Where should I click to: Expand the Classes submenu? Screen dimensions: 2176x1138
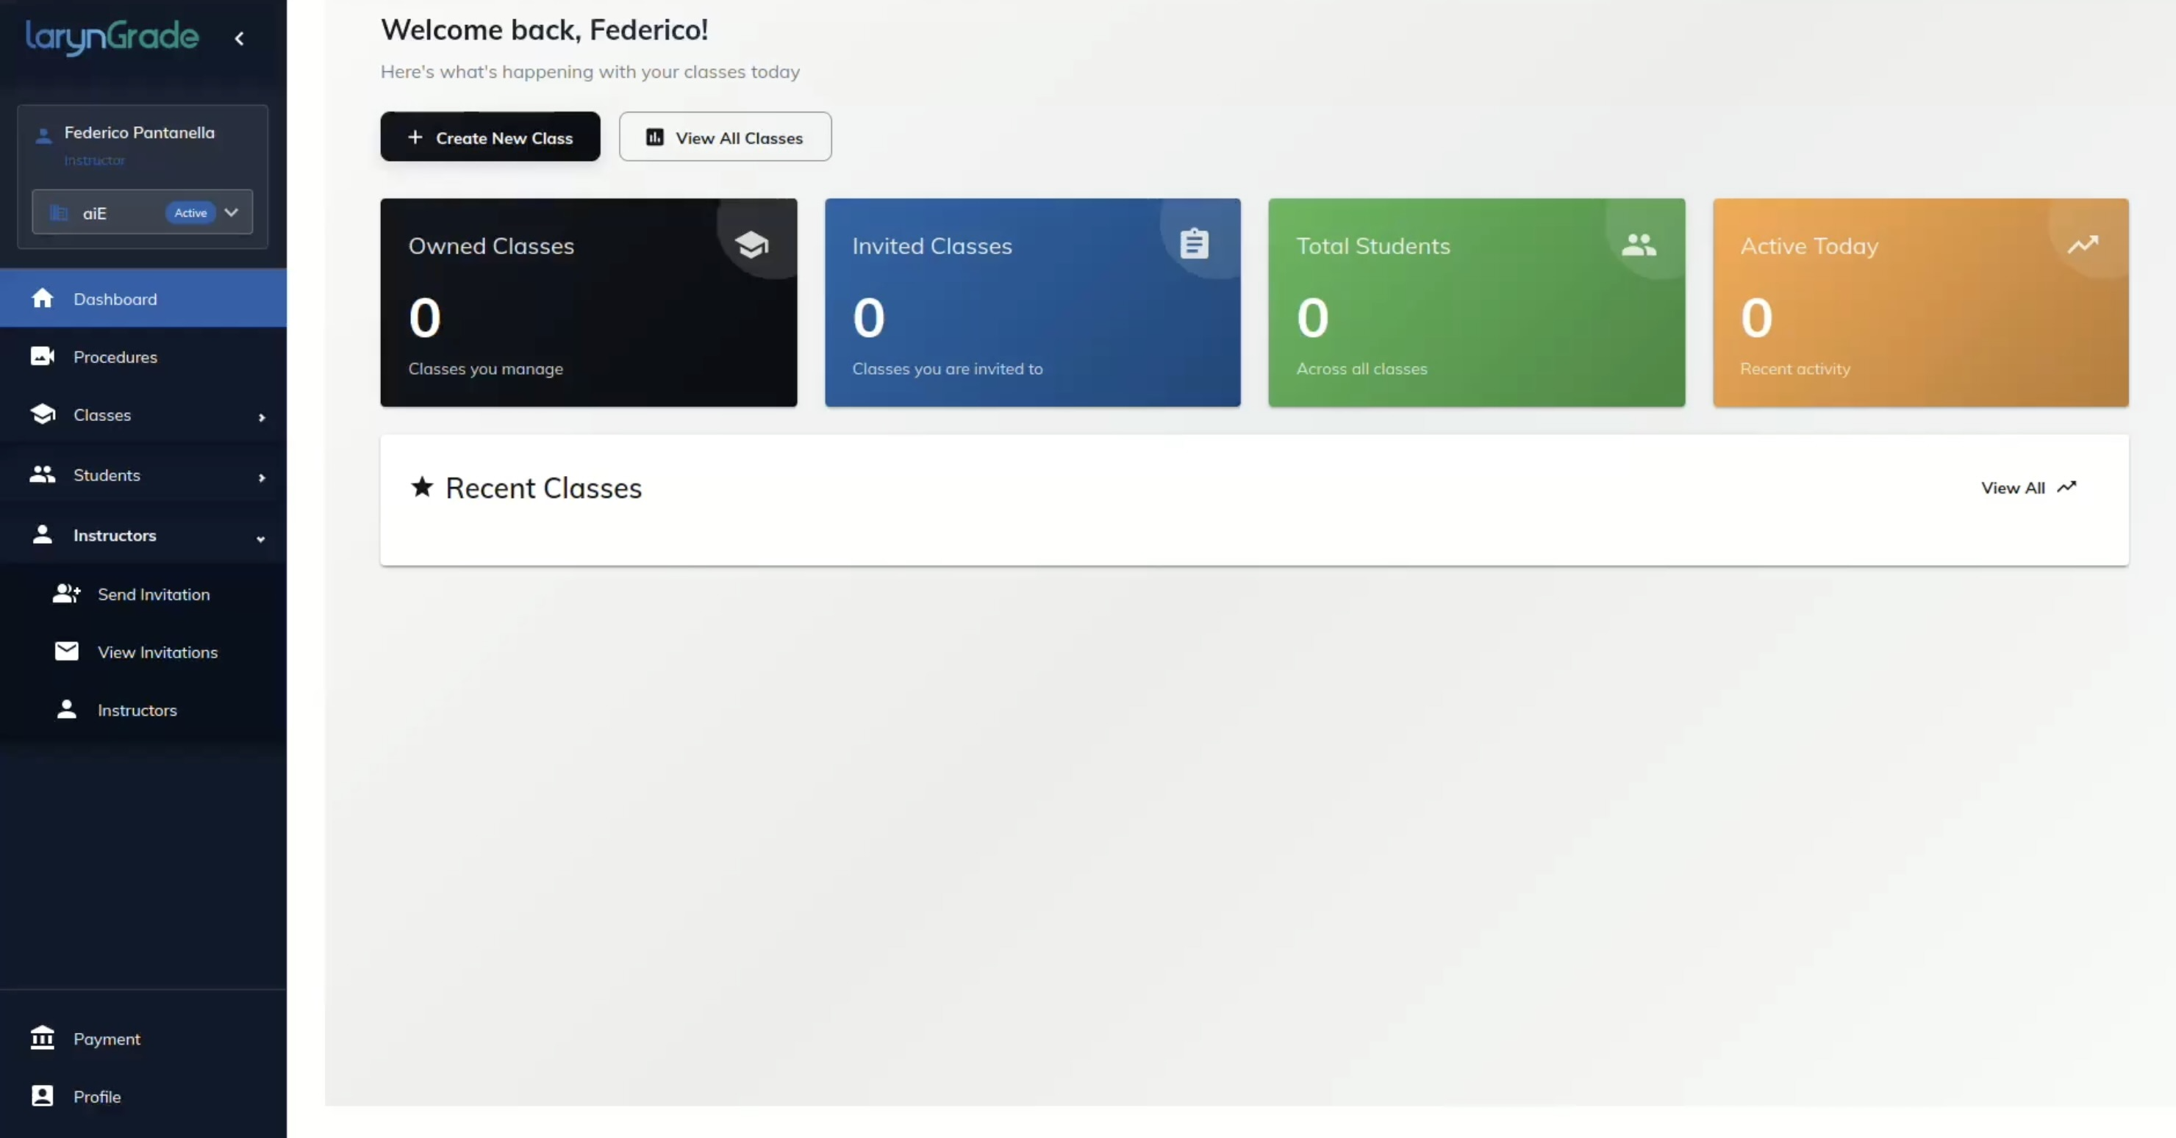coord(261,417)
